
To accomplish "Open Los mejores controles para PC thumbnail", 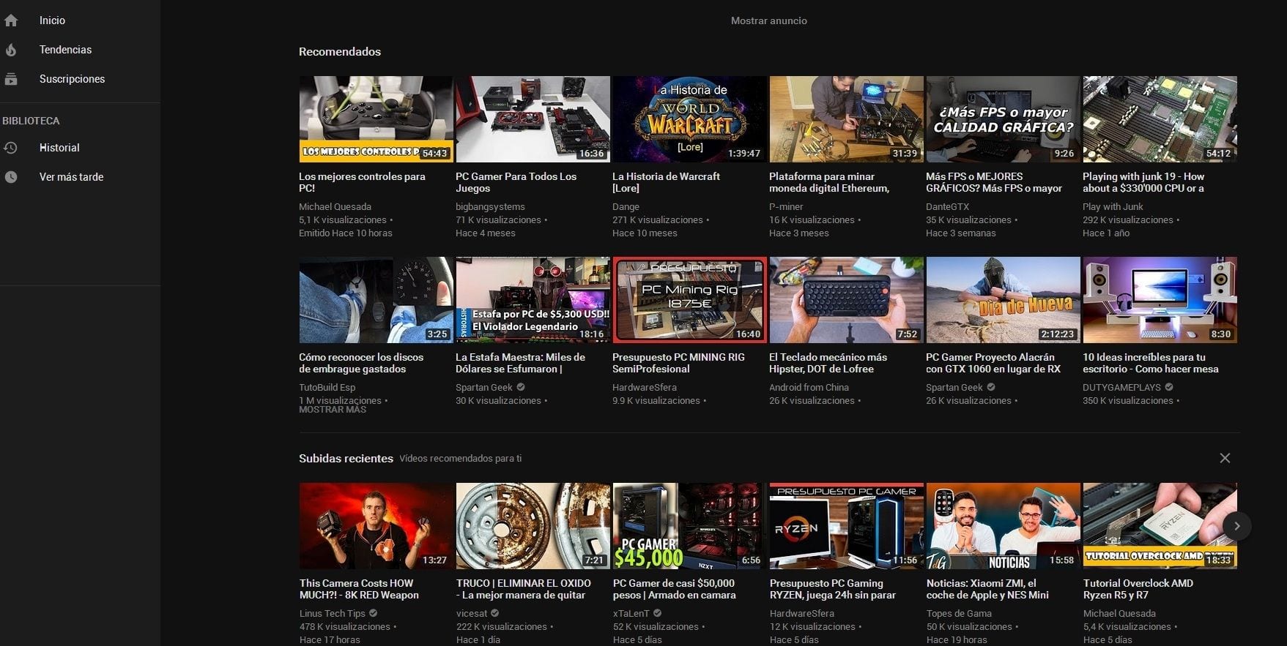I will tap(376, 119).
